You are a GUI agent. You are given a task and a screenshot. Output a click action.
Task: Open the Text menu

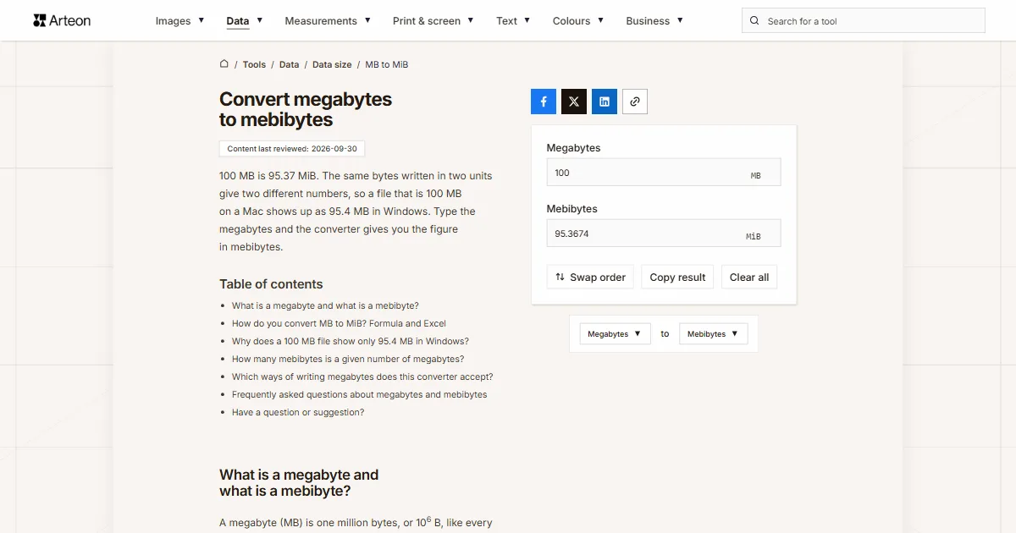click(513, 20)
